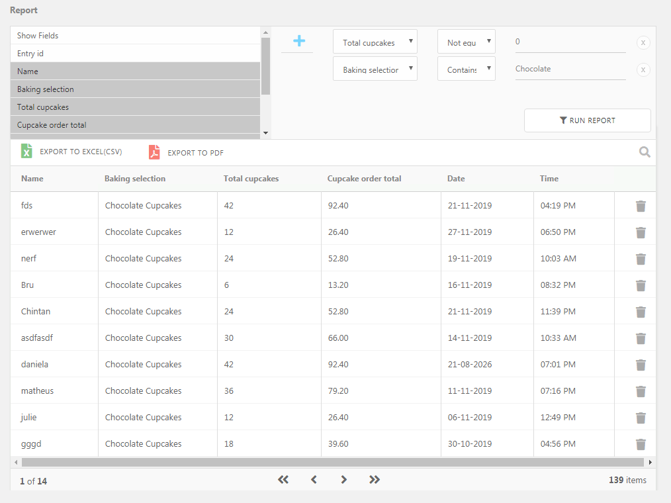The width and height of the screenshot is (671, 503).
Task: Click the filter value field containing 0
Action: pos(570,42)
